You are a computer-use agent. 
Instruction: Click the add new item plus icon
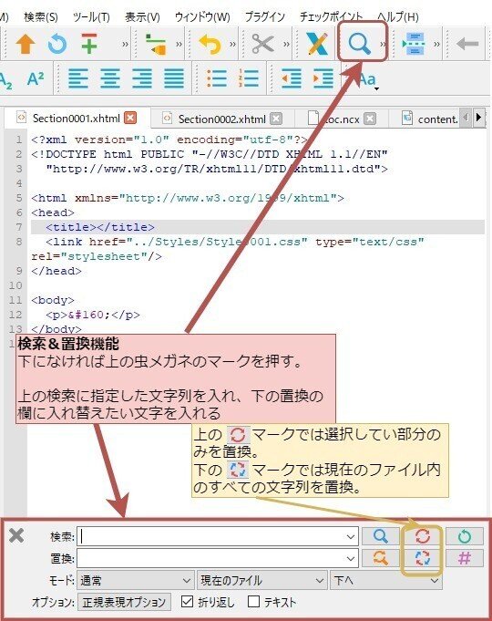click(89, 44)
